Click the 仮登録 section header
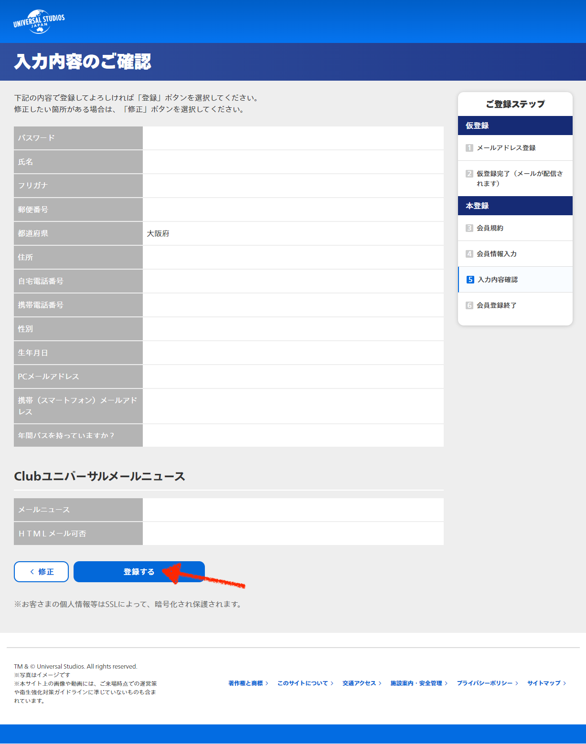Screen dimensions: 586x744 pos(515,126)
